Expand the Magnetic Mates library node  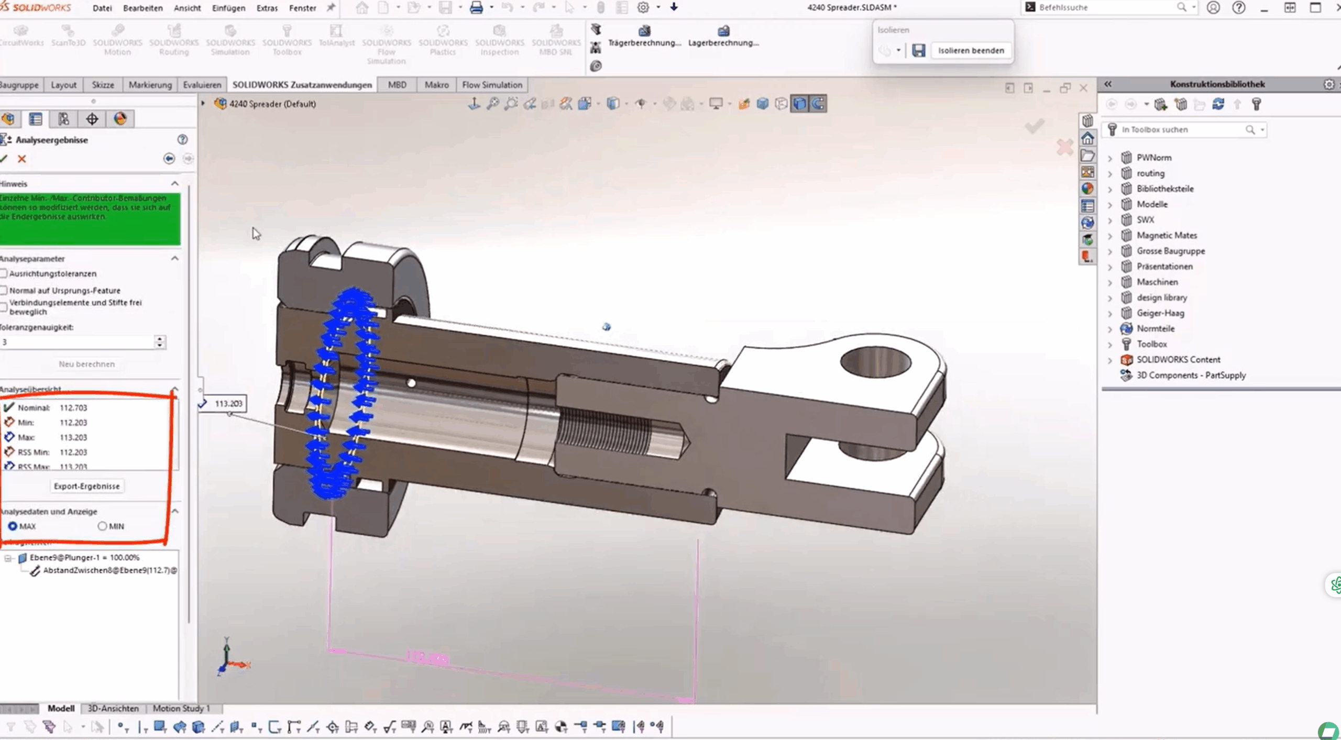pyautogui.click(x=1111, y=235)
